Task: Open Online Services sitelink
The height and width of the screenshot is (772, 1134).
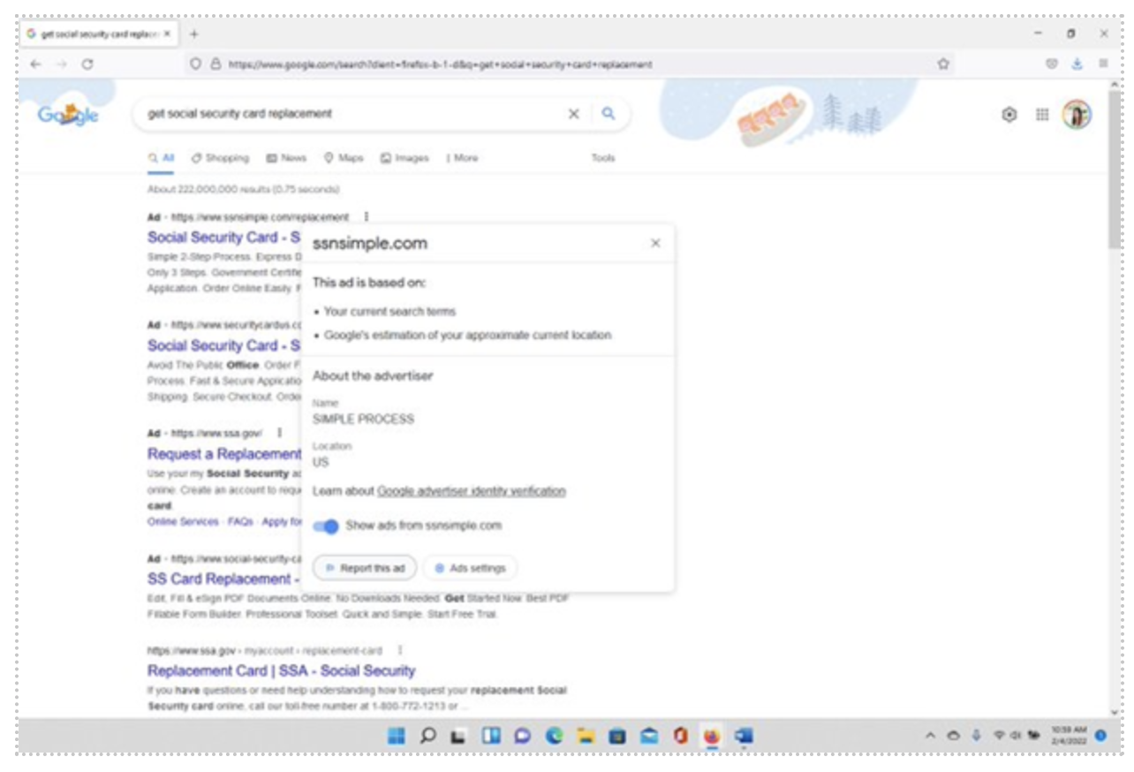Action: coord(183,522)
